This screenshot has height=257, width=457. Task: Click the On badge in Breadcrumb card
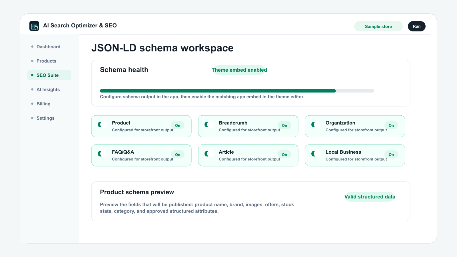[284, 125]
